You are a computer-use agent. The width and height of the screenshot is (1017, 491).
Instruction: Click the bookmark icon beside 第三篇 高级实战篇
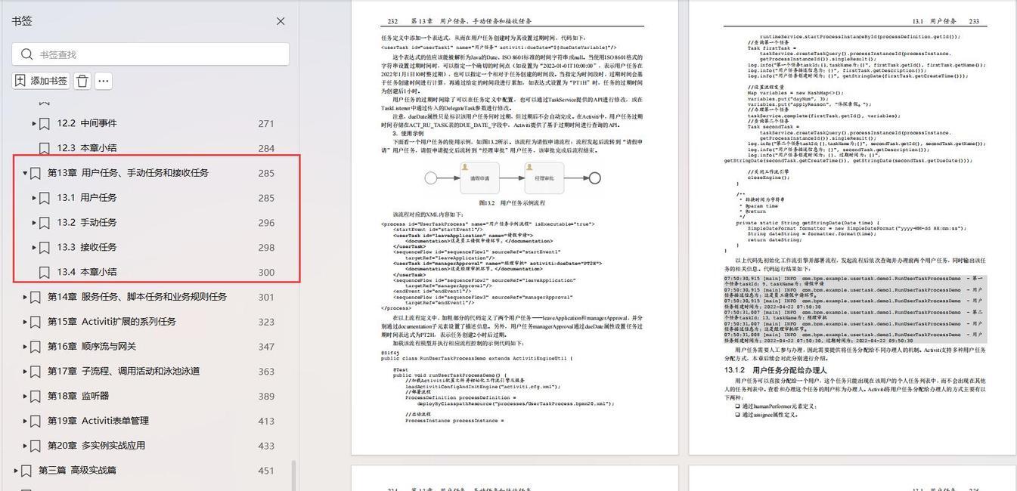click(x=26, y=471)
